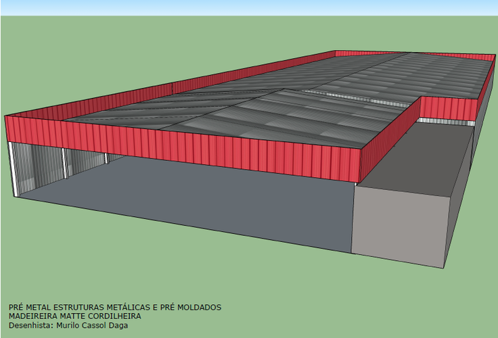The image size is (498, 338).
Task: Click the blue sky strip at the top
Action: tap(249, 7)
